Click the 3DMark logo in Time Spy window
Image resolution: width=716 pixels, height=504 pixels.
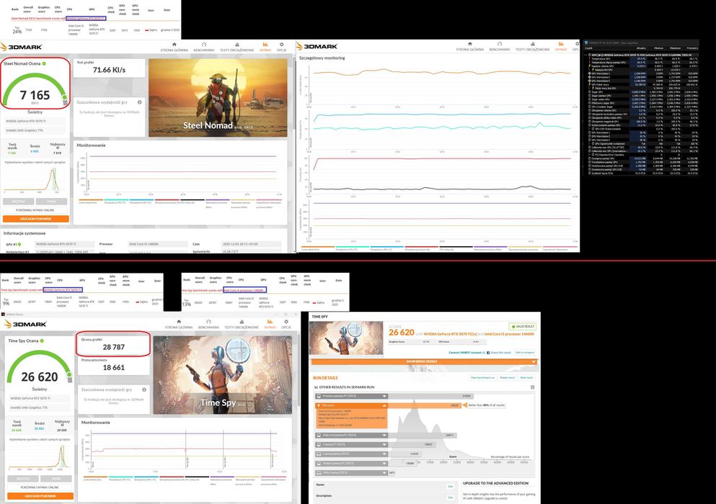click(25, 324)
